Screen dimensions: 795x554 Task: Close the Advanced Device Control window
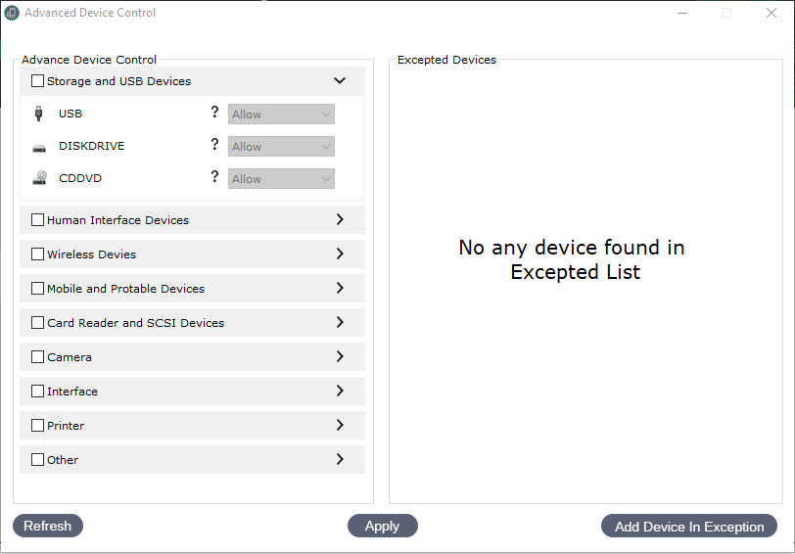(x=772, y=13)
